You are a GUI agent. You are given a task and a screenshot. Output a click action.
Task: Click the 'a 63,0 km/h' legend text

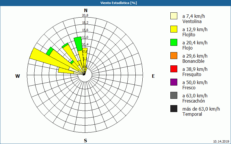(x=195, y=96)
